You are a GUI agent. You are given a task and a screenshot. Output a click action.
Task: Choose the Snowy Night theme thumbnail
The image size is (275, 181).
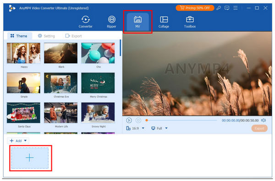98,113
